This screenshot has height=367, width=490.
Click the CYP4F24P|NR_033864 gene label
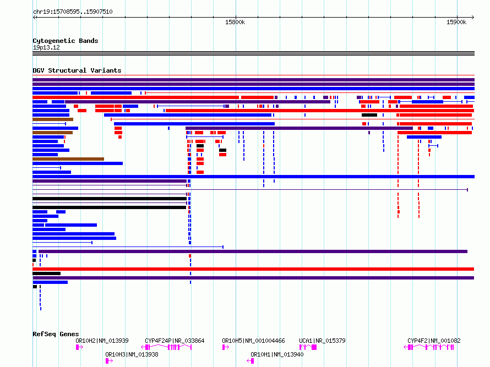point(175,341)
